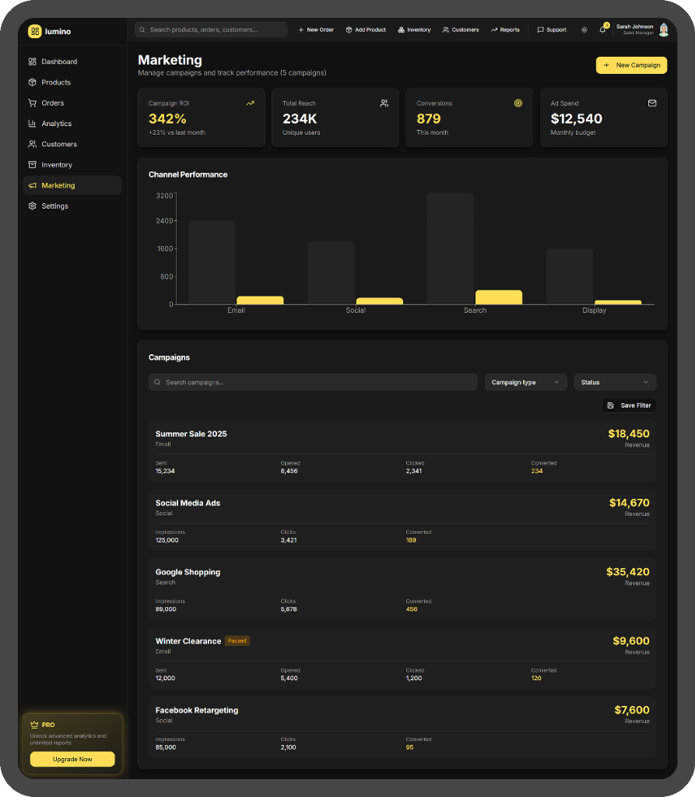Click the crown icon in PRO banner
The image size is (695, 797).
tap(34, 725)
